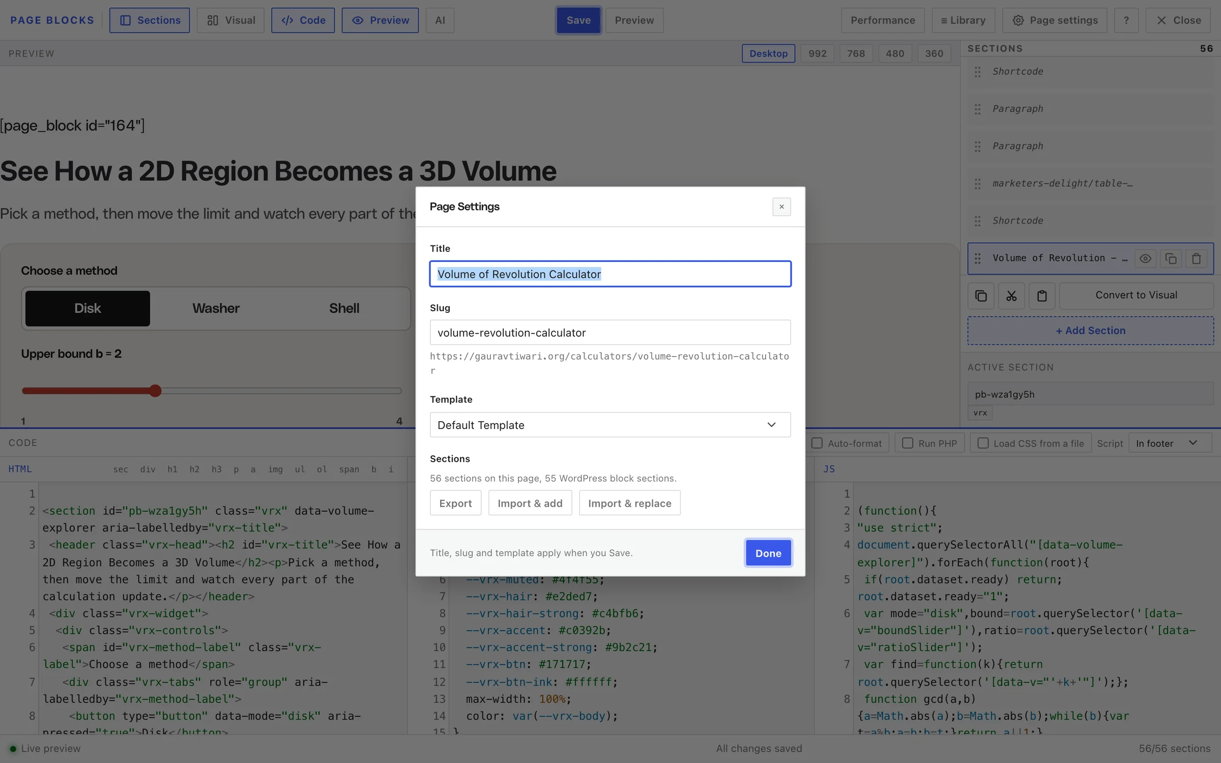Delete the Volume of Revolution section via trash icon

click(1196, 258)
